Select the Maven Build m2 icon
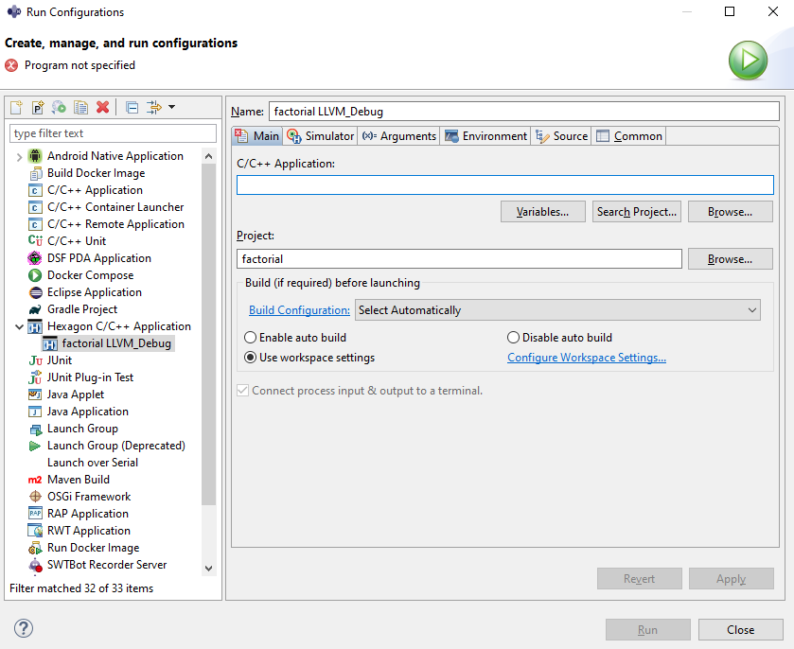794x649 pixels. point(35,480)
